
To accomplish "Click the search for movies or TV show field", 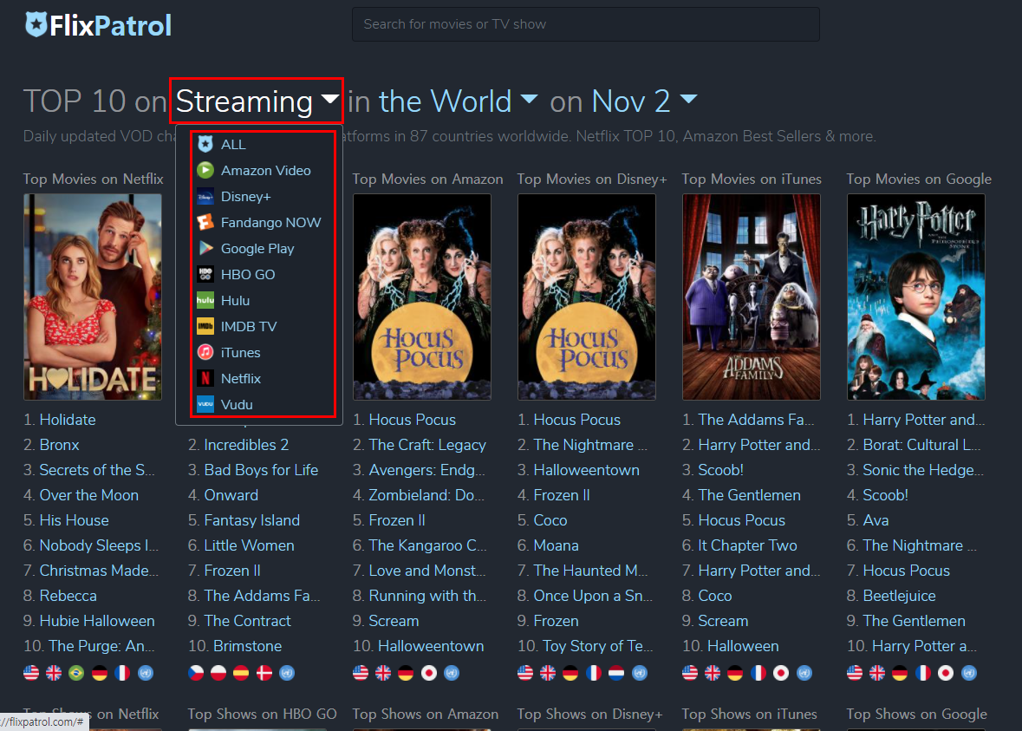I will (x=585, y=24).
